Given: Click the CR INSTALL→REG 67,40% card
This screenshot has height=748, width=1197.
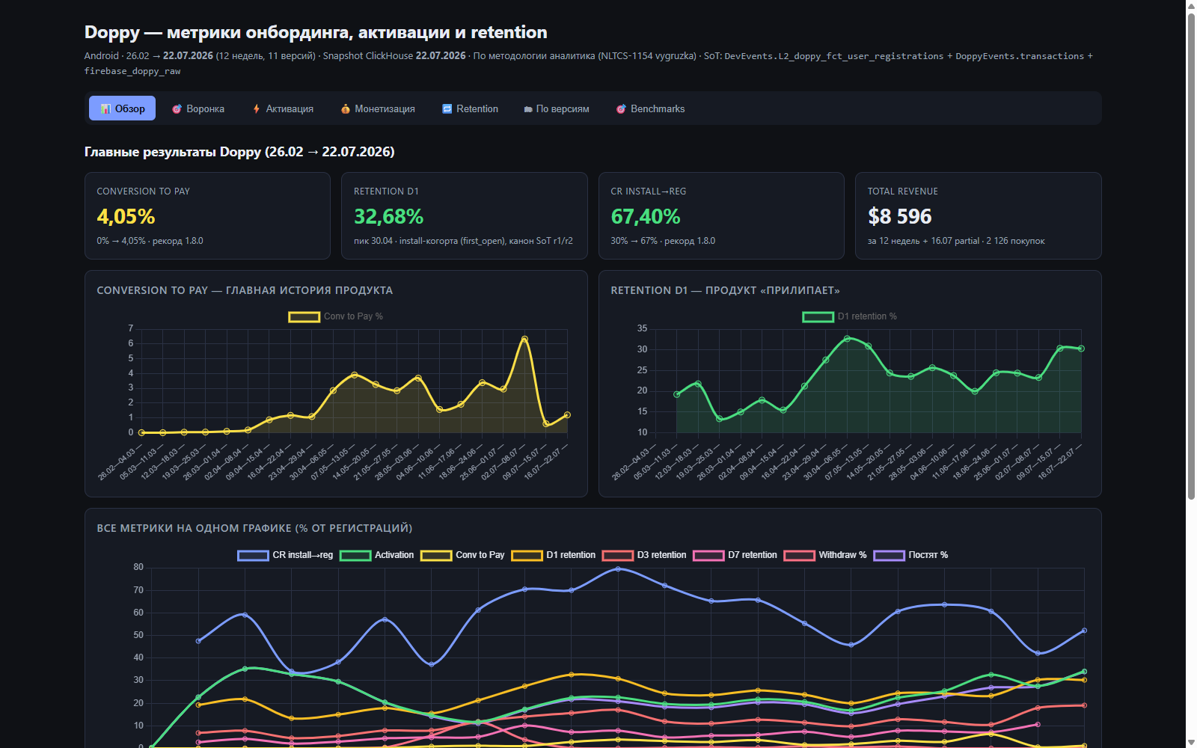Looking at the screenshot, I should 721,216.
